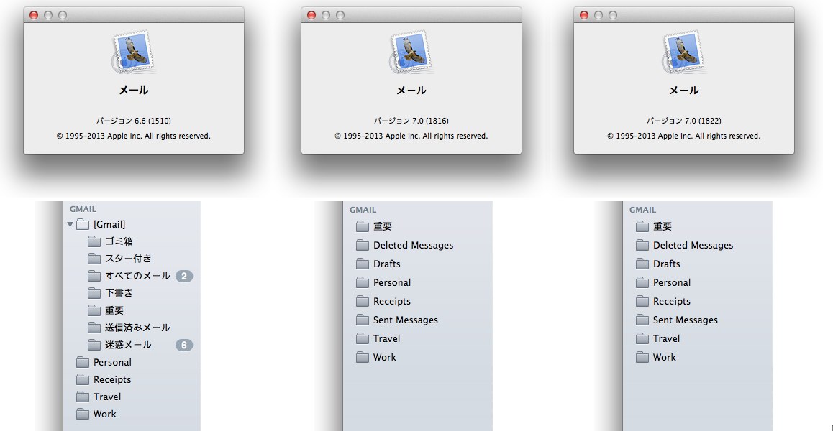833x431 pixels.
Task: Click the GMAIL section header in 6.6 sidebar
Action: tap(83, 209)
